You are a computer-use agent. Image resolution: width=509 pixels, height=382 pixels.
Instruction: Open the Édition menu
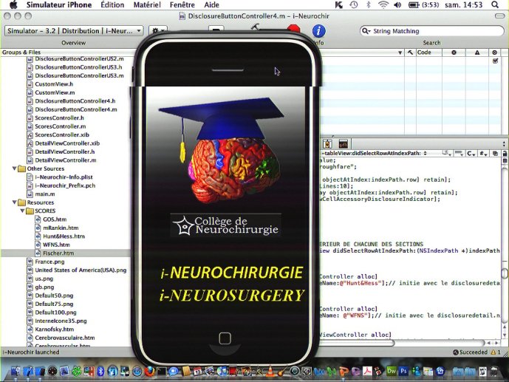tap(112, 5)
